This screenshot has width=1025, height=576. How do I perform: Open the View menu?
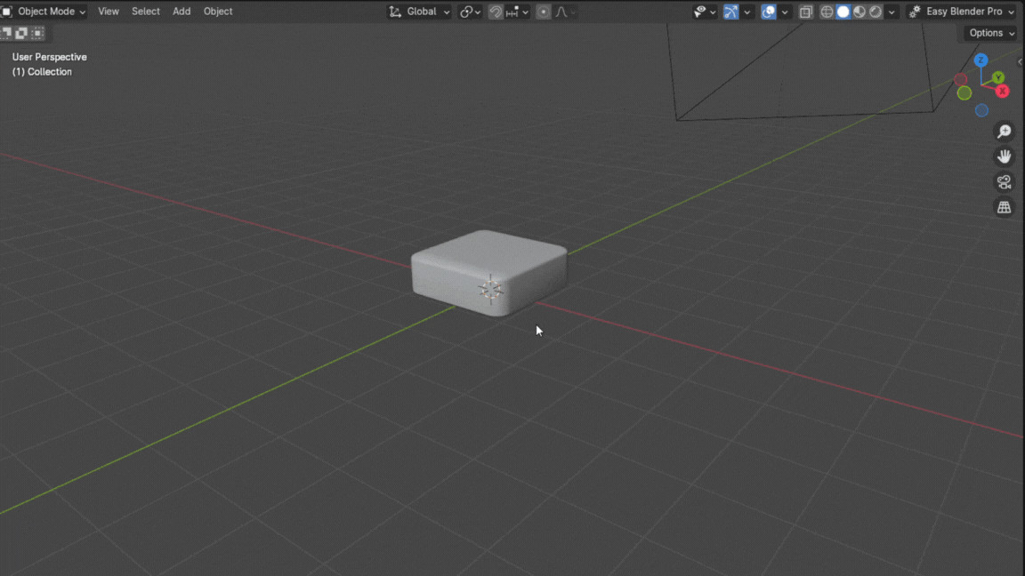[109, 12]
